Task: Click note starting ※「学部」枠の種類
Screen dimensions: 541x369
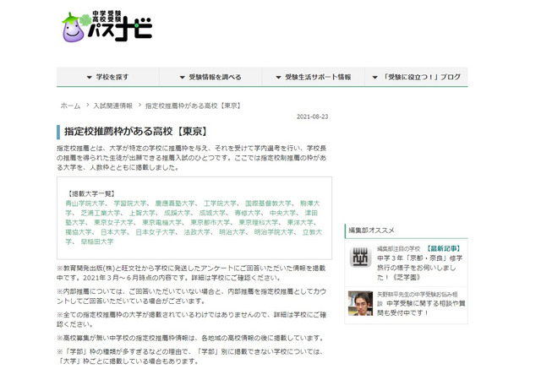Action: click(190, 356)
